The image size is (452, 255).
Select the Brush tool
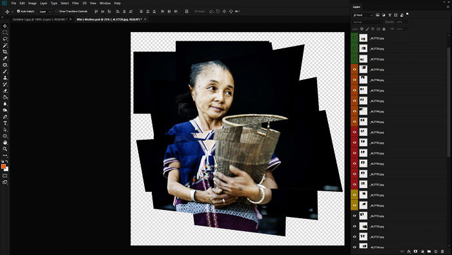(5, 71)
